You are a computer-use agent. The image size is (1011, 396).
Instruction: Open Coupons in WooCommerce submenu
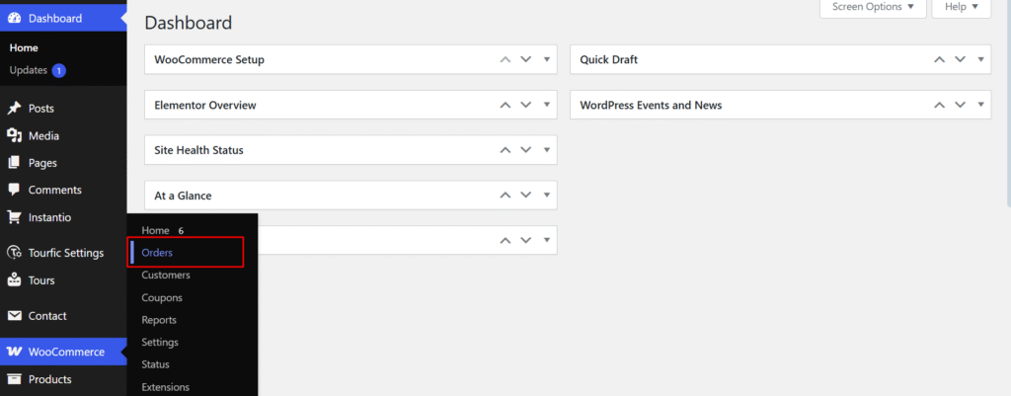[162, 298]
